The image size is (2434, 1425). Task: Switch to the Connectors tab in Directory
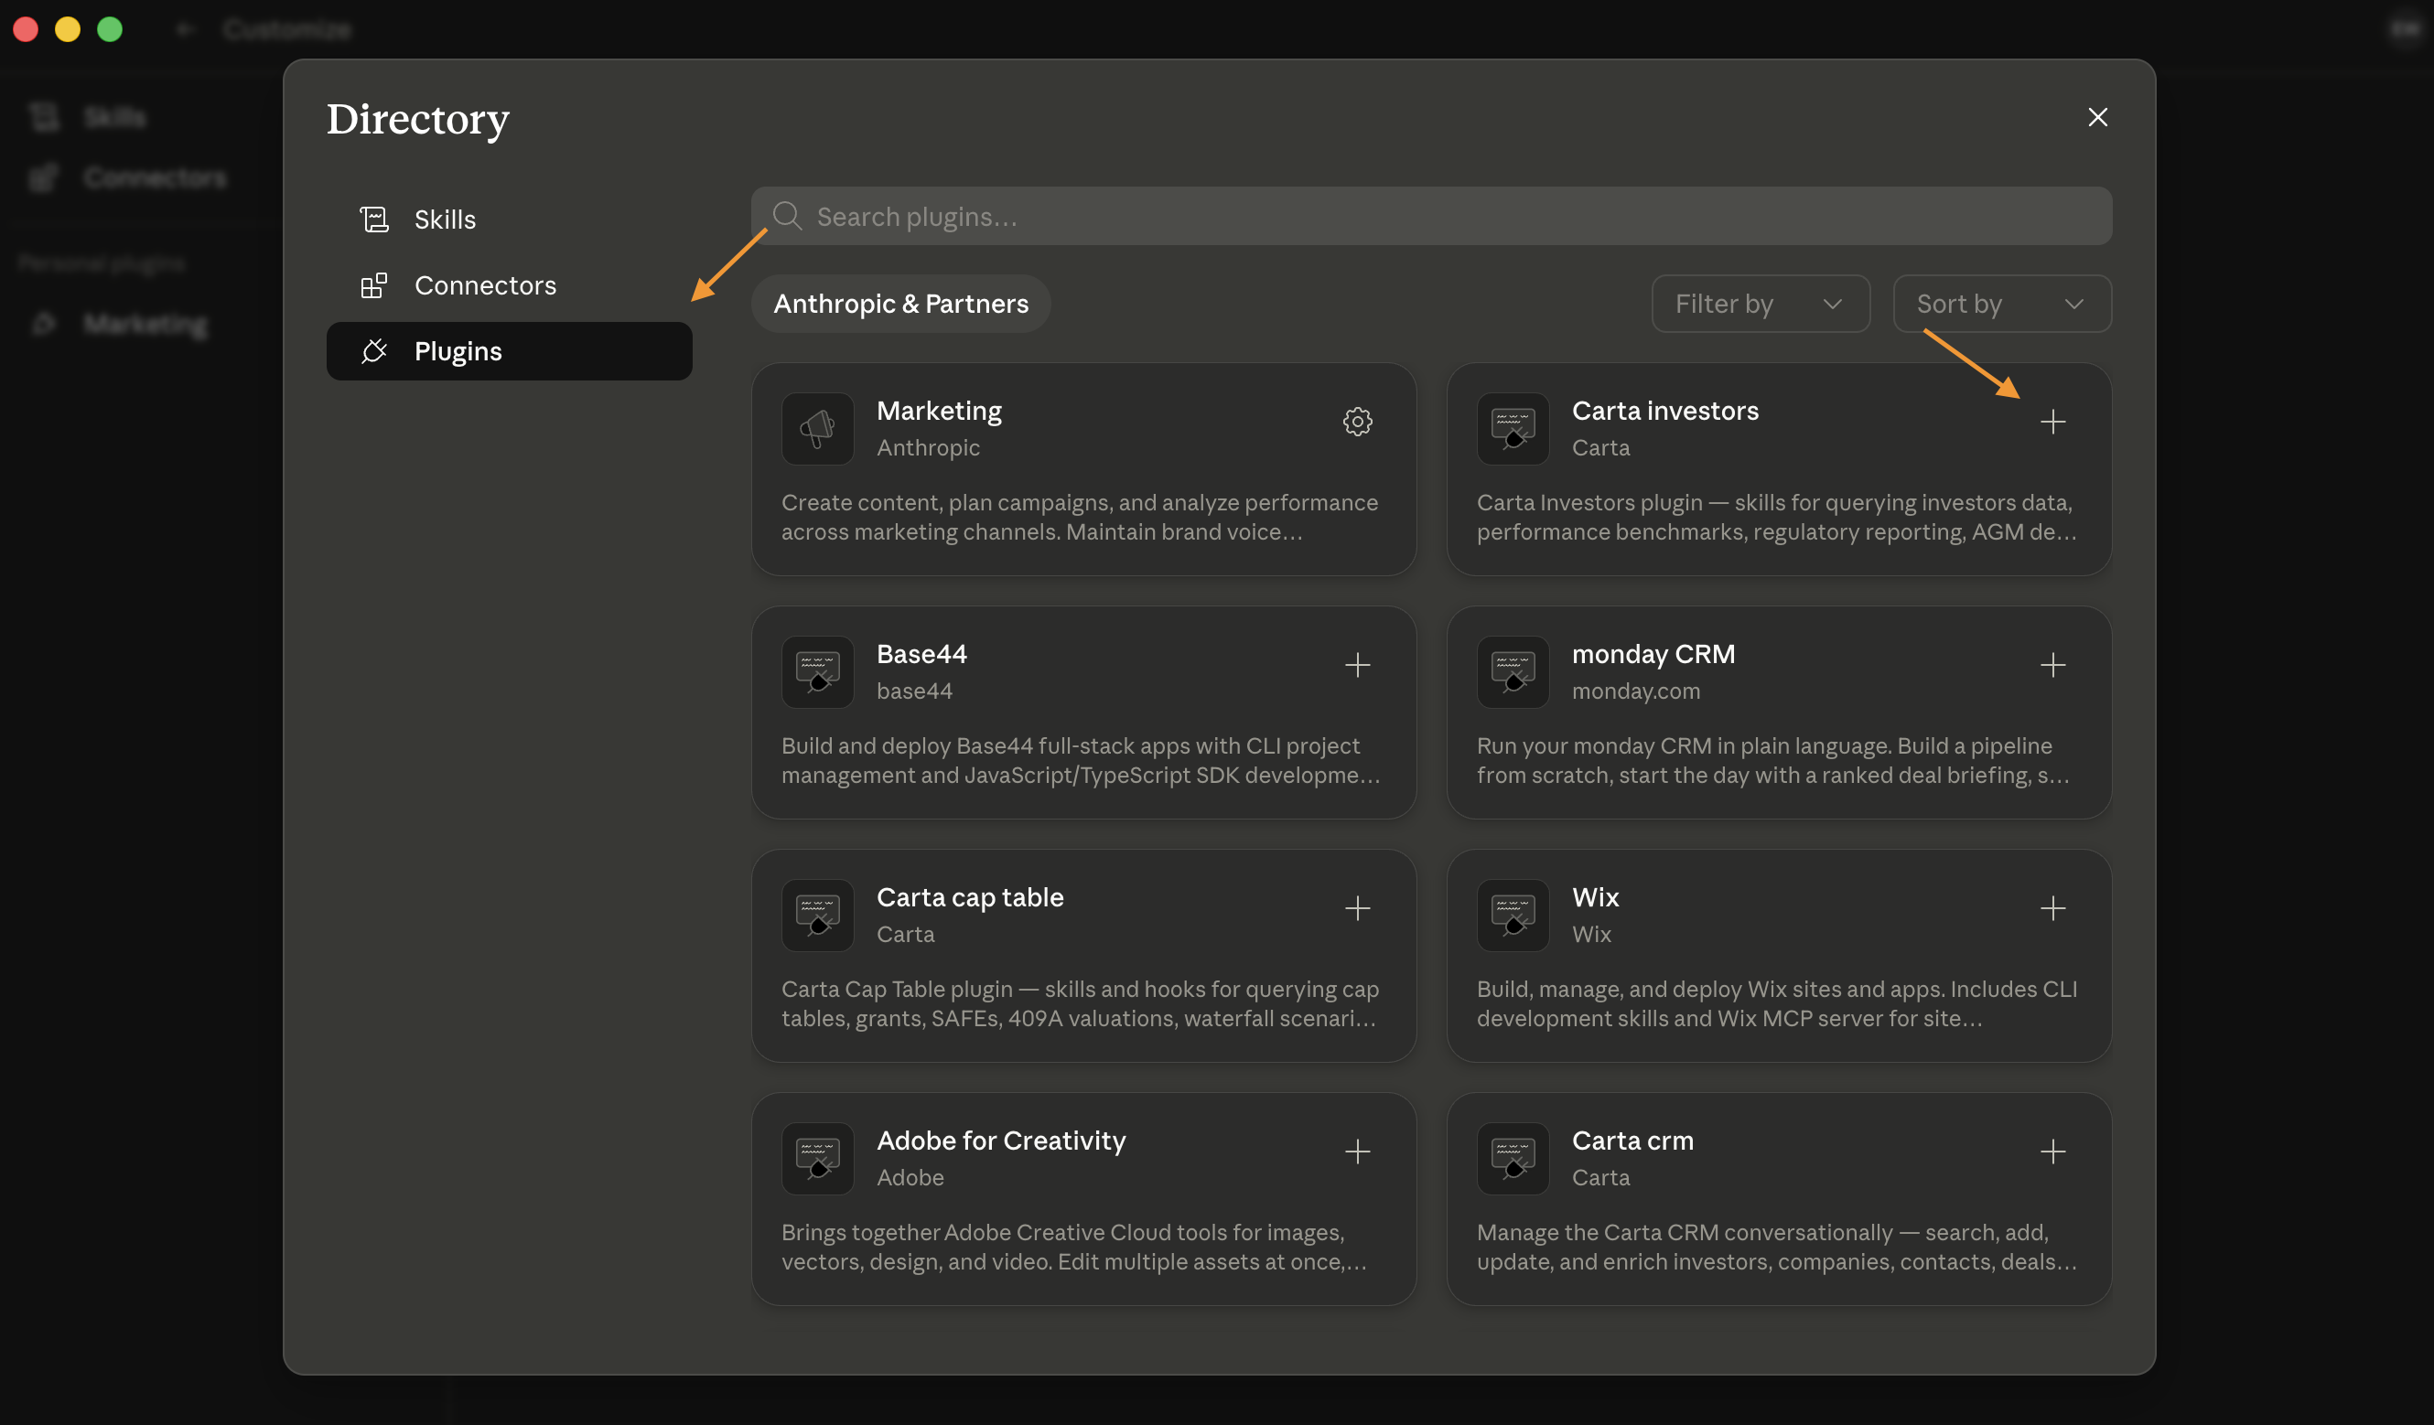[x=509, y=284]
